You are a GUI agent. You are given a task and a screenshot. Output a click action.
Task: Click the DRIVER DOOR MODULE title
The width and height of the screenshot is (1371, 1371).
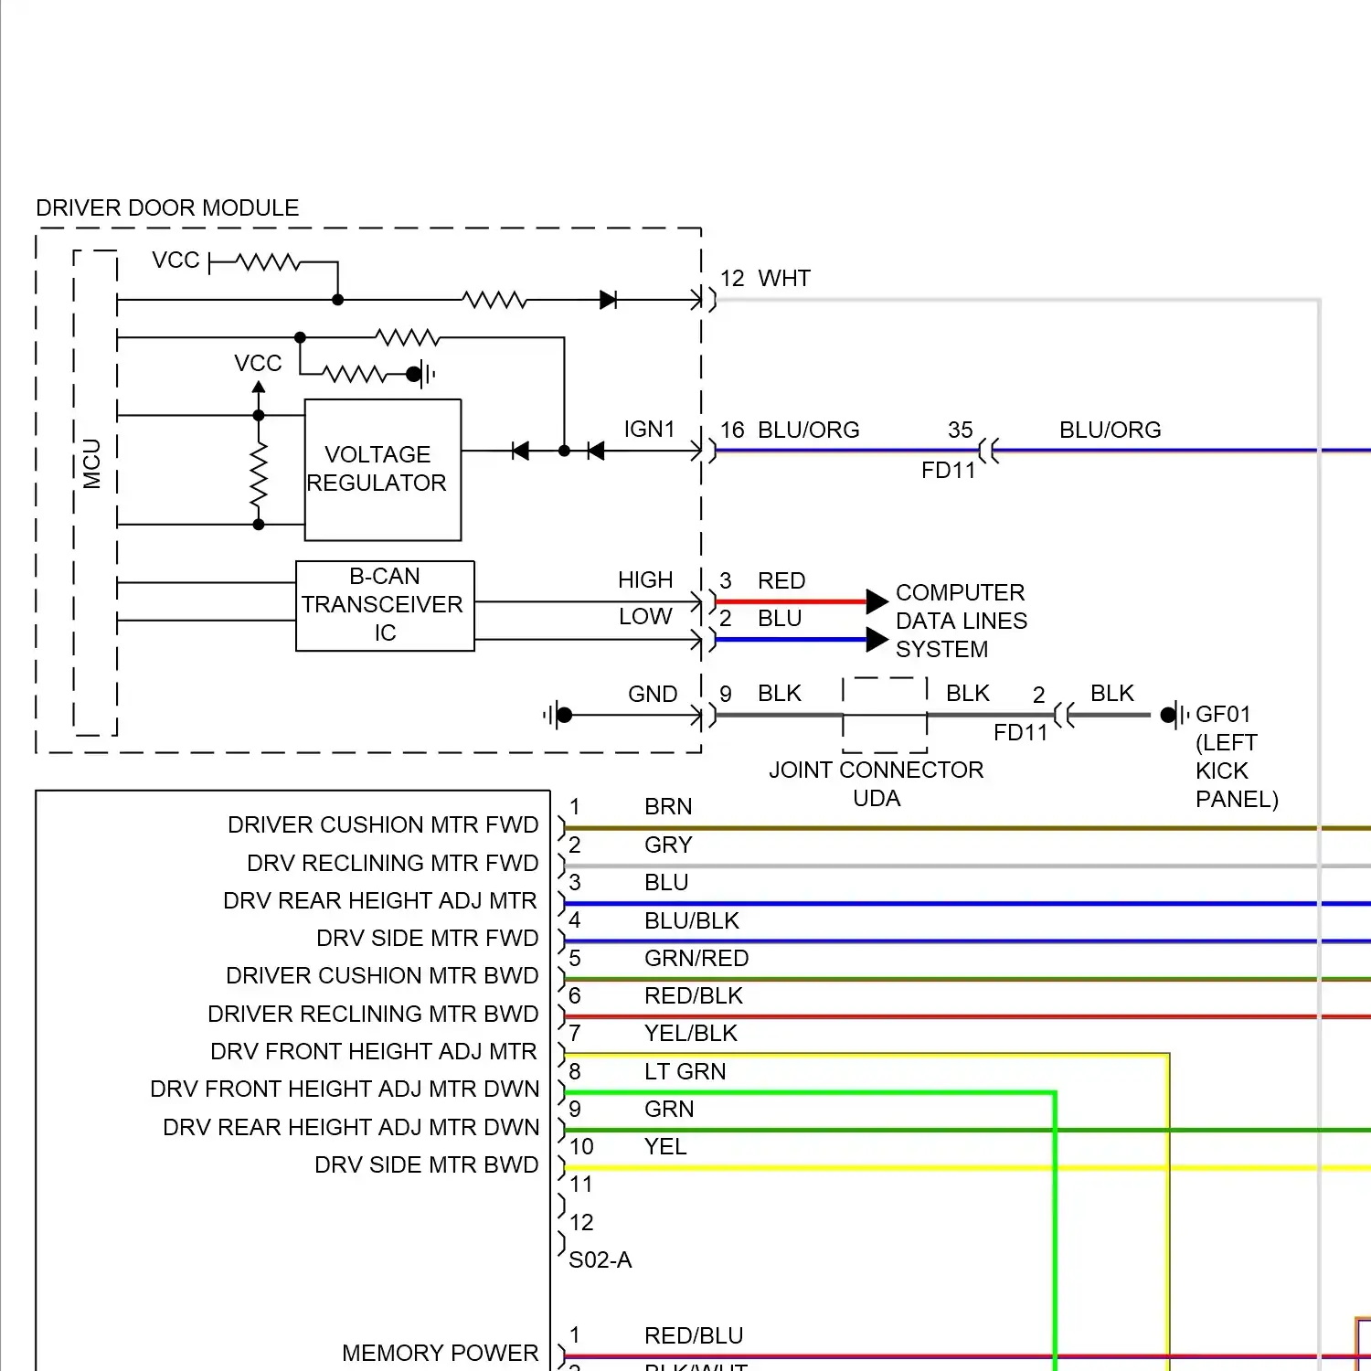point(167,207)
